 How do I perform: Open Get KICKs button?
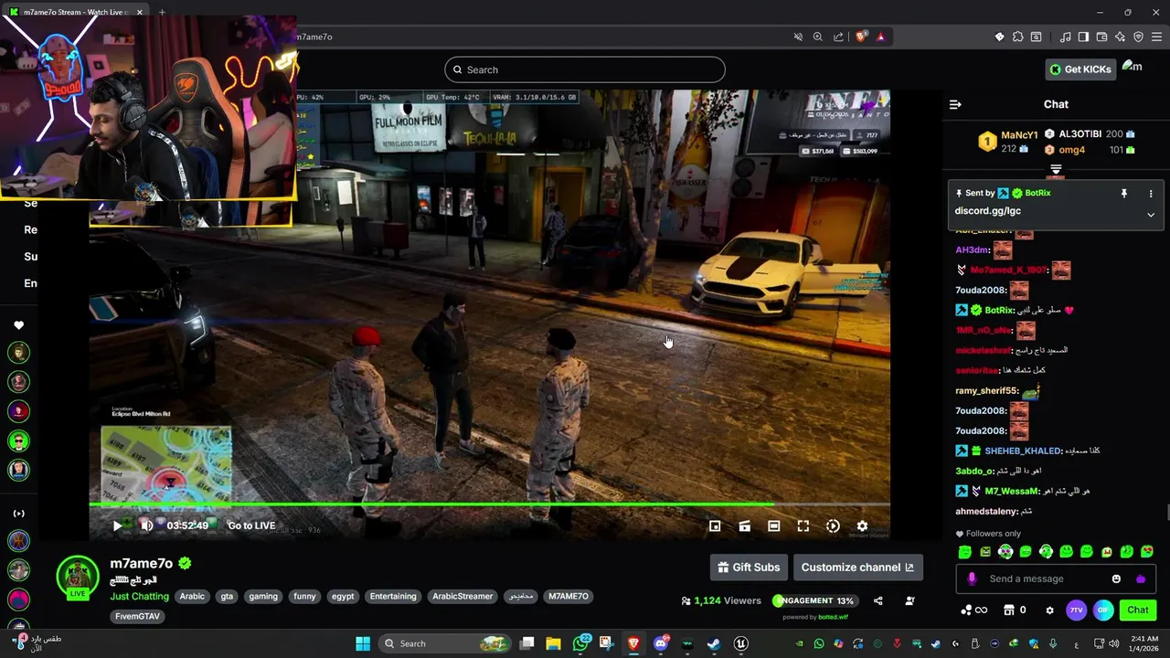click(x=1080, y=69)
